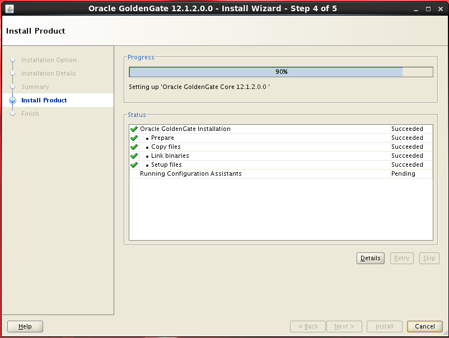This screenshot has width=449, height=338.
Task: Click the Installation Details step bullet
Action: 13,73
